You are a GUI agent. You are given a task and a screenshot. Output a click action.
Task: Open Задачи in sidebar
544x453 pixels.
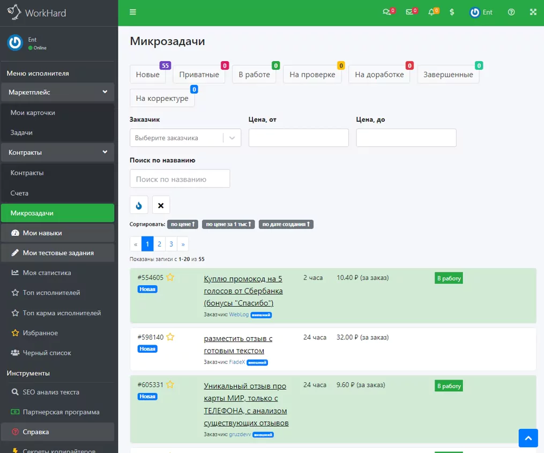pos(57,132)
